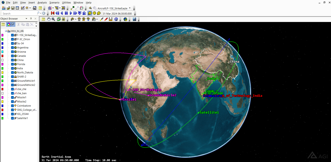Click the Save scenario icon

[x=13, y=8]
